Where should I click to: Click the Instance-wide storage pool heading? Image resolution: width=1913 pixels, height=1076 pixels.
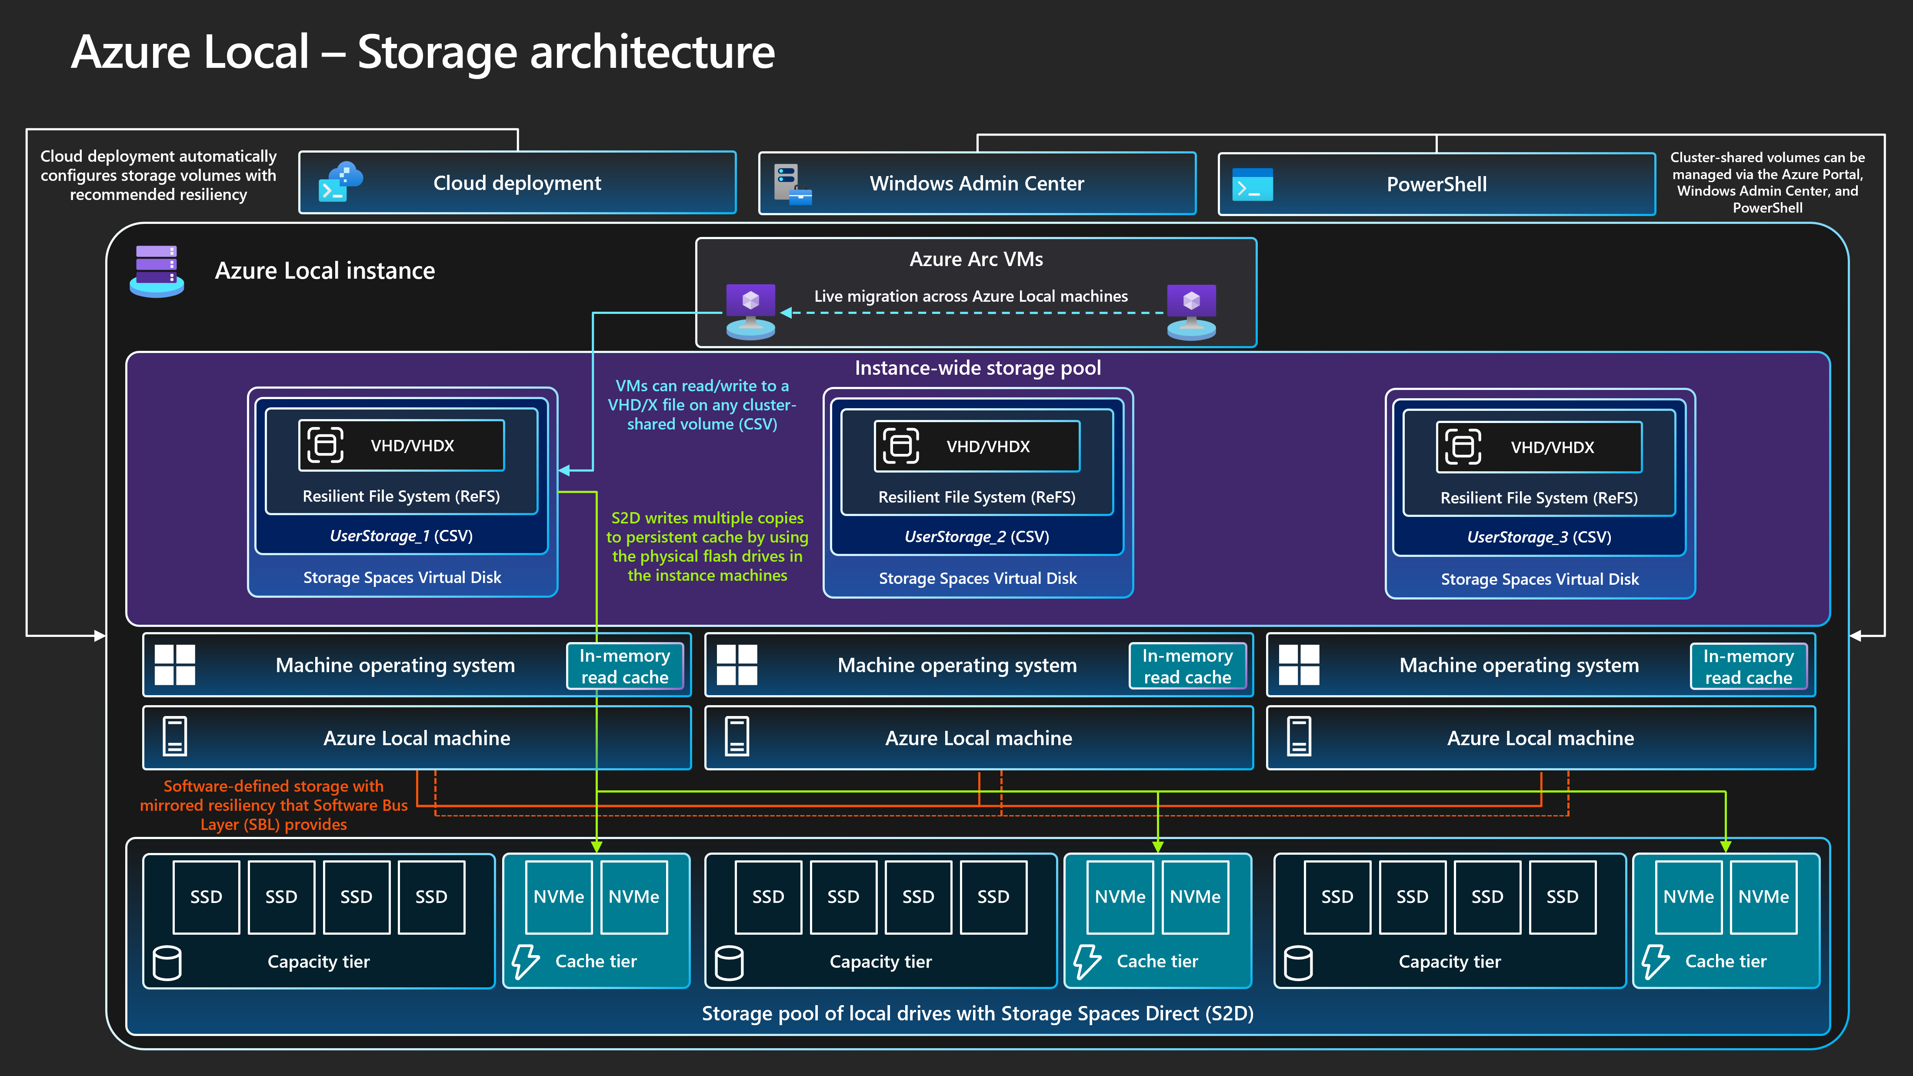[x=977, y=368]
